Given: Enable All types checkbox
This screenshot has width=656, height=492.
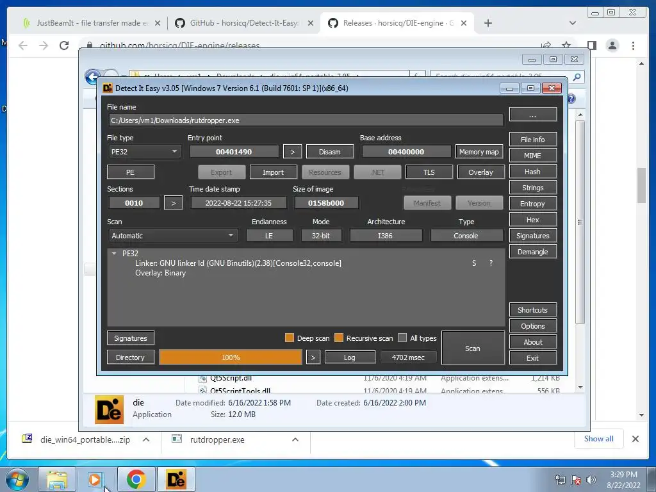Looking at the screenshot, I should 402,338.
